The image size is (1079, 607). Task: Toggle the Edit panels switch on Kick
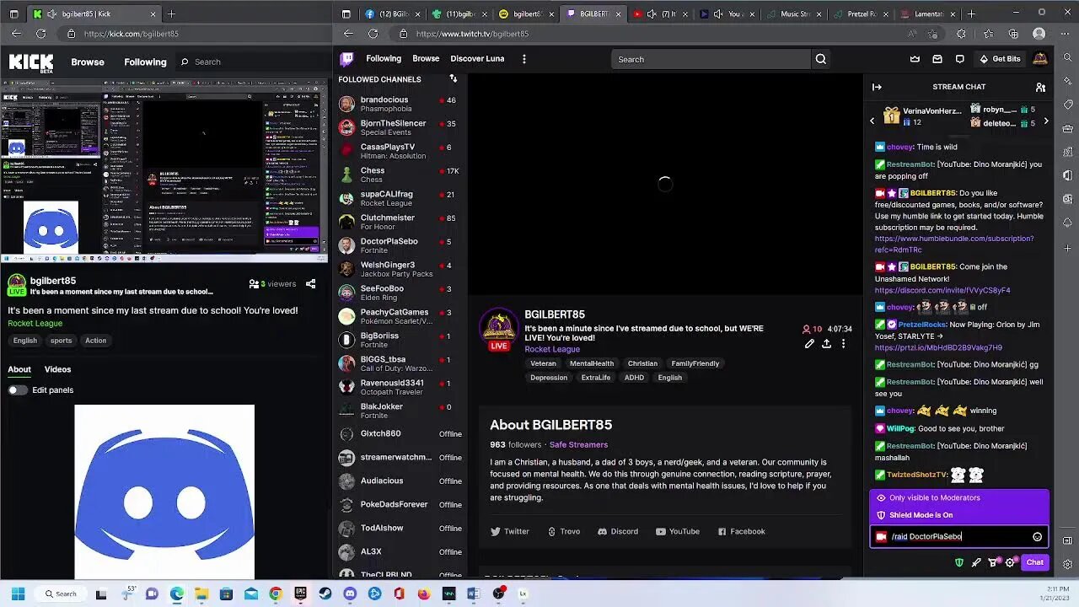click(18, 390)
